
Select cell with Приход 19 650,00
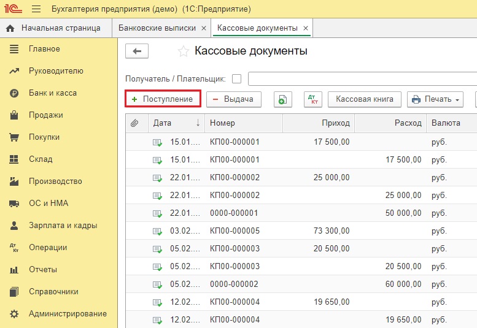319,302
